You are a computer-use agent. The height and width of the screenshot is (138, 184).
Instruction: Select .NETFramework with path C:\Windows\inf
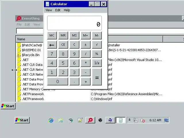pos(100,99)
